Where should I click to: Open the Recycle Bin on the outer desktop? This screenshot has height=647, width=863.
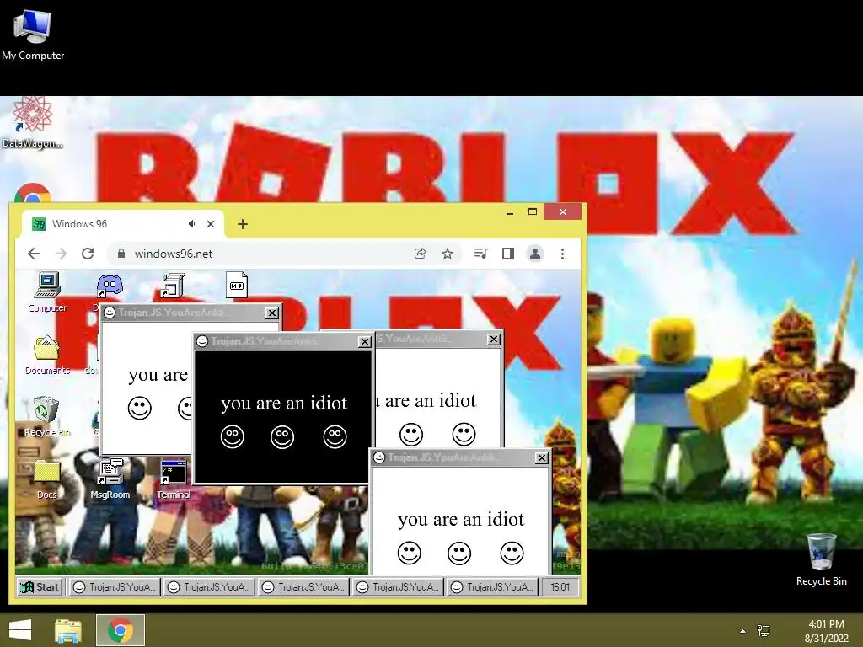pos(821,559)
